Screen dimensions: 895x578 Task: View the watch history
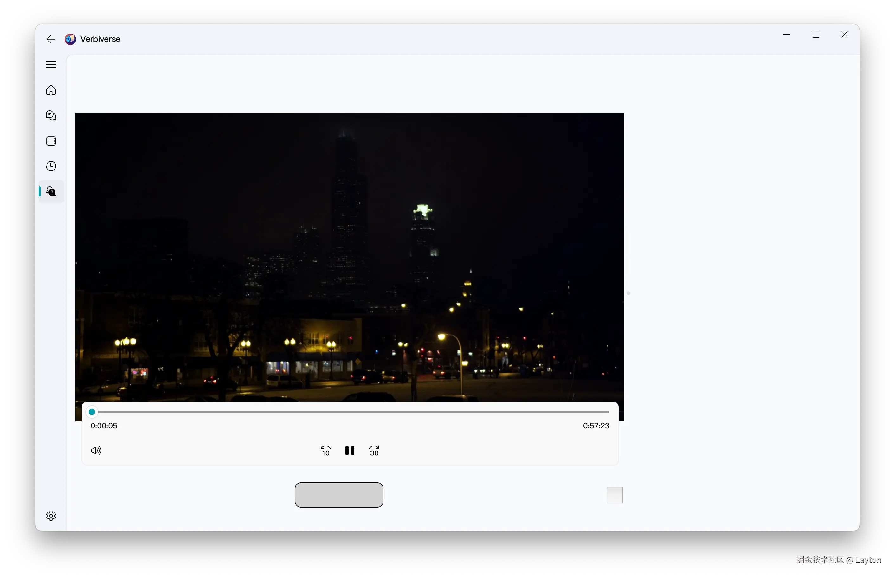pos(51,165)
